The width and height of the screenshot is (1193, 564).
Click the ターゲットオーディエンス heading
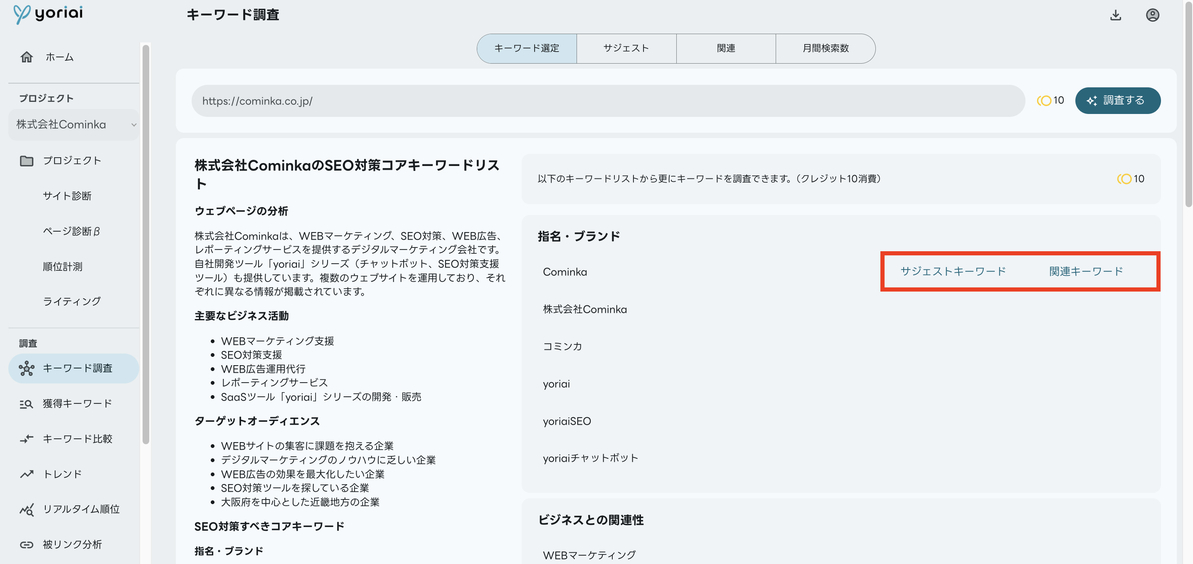click(257, 421)
